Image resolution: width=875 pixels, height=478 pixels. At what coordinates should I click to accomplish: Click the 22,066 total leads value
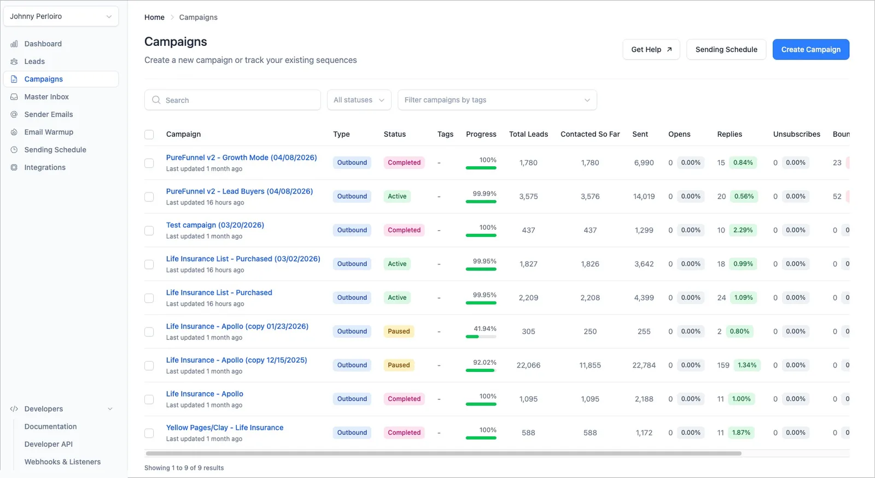click(528, 365)
